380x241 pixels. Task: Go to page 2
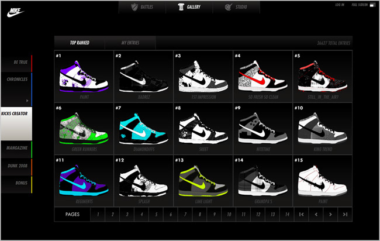pos(112,214)
